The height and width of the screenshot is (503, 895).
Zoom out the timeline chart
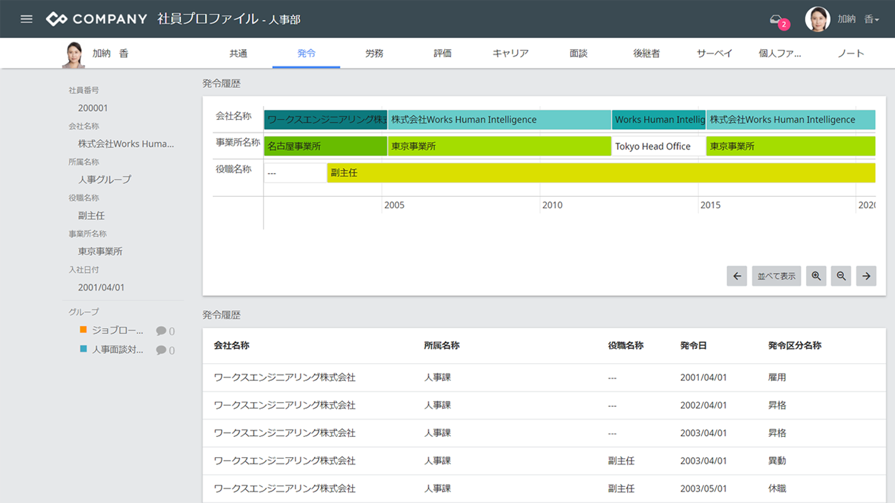point(841,276)
